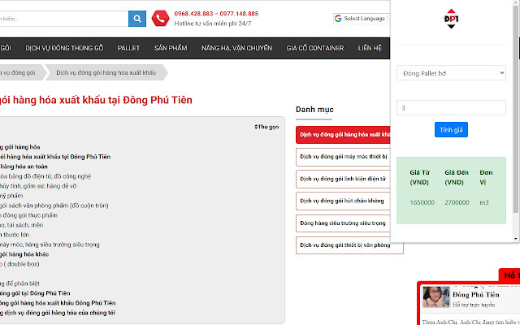Click the Đông Phú Tiên chat avatar
The image size is (520, 325).
coord(435,297)
